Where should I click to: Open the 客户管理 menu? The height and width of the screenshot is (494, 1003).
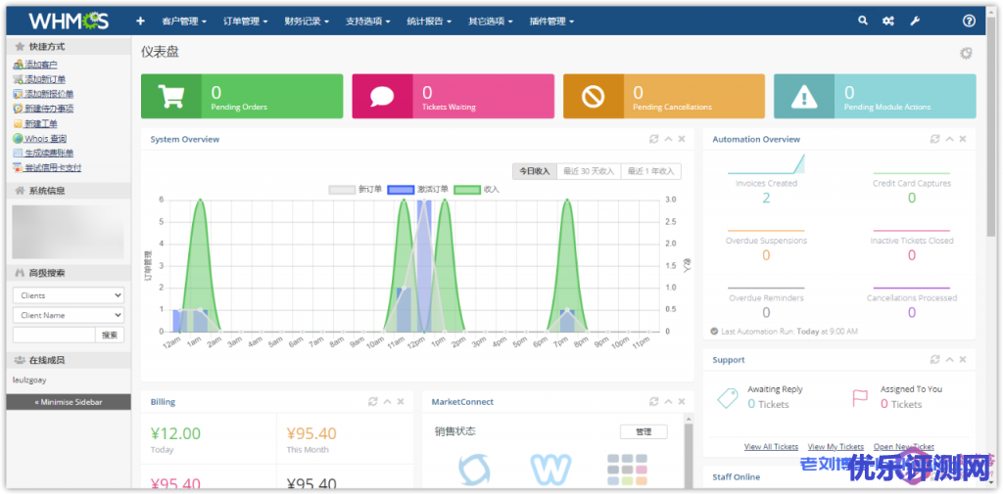[x=183, y=21]
